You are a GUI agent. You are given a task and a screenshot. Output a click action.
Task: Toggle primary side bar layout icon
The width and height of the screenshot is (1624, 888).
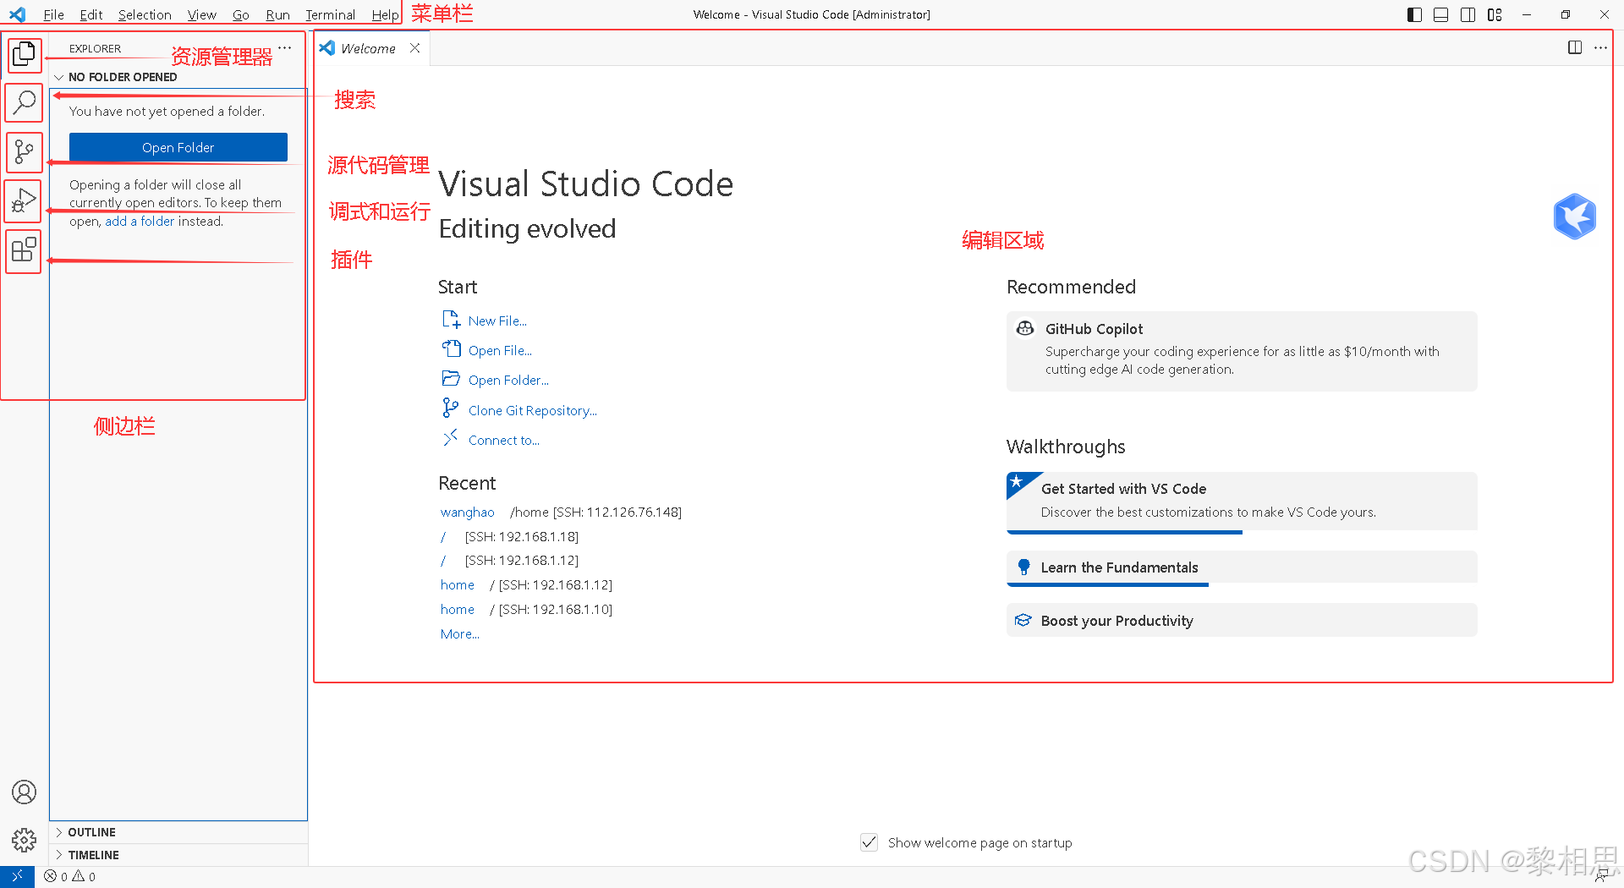point(1414,14)
